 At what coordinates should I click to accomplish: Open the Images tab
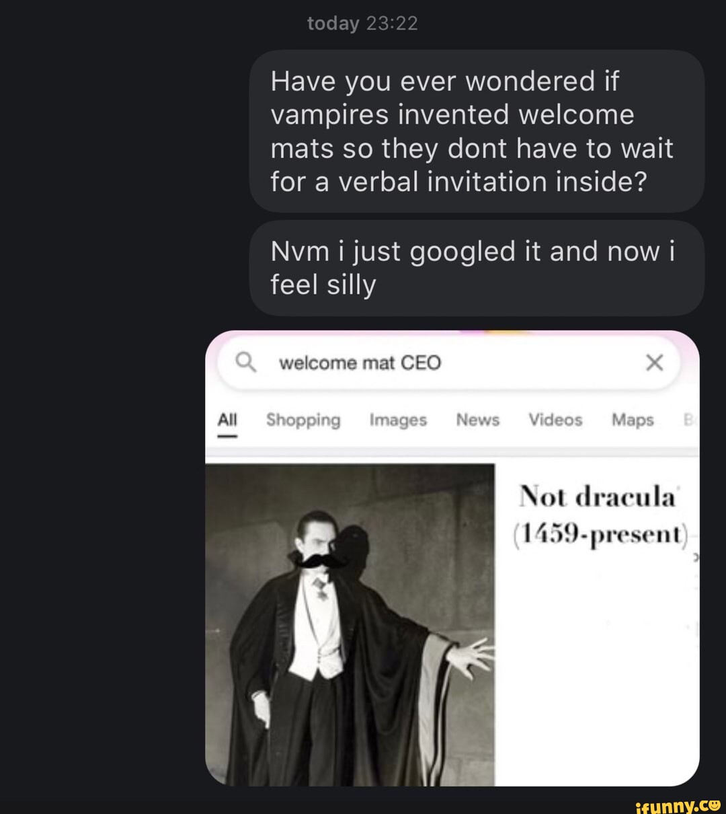[398, 420]
